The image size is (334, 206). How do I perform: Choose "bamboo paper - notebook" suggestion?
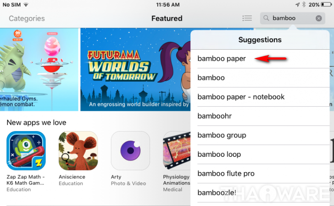pos(260,97)
